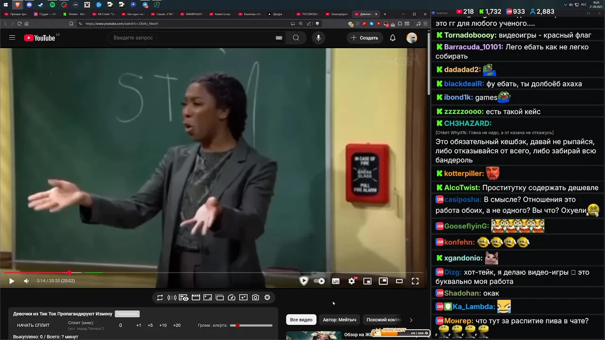This screenshot has height=340, width=605.
Task: Add +1 minute to the split
Action: click(138, 325)
